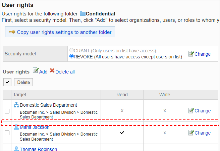Screen dimensions: 220x151
Task: Click the edit icon in Maria Jackson row
Action: (191, 133)
